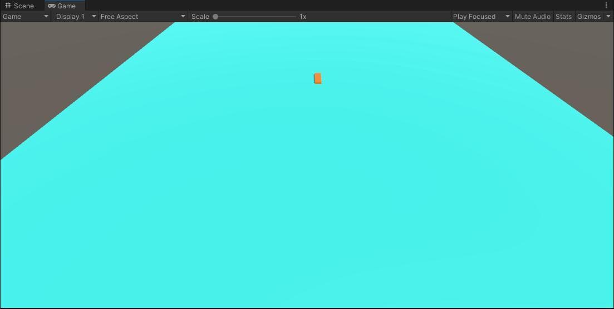Open the three-dot panel options menu

point(606,5)
